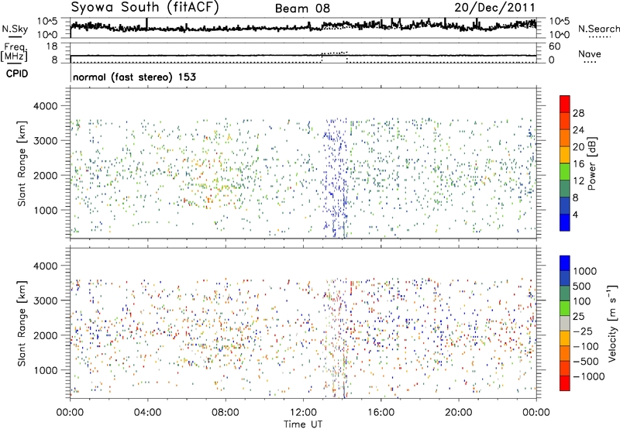Image resolution: width=620 pixels, height=429 pixels.
Task: Click the 'Velocity [m s-1]' color bar label
Action: click(x=612, y=323)
